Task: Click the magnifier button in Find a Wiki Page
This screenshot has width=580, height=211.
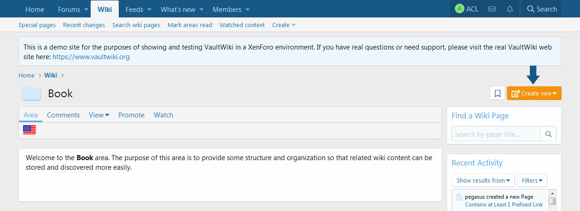Action: (x=548, y=134)
